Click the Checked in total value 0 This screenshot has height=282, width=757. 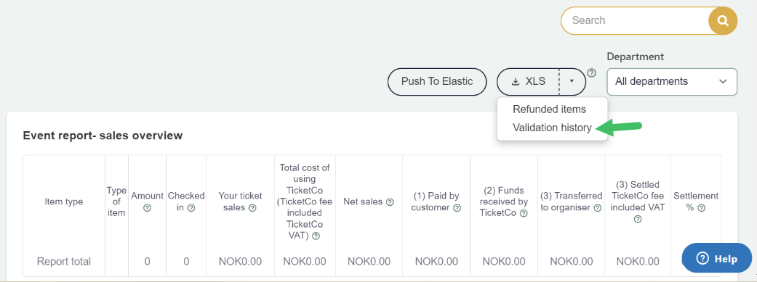[x=186, y=262]
